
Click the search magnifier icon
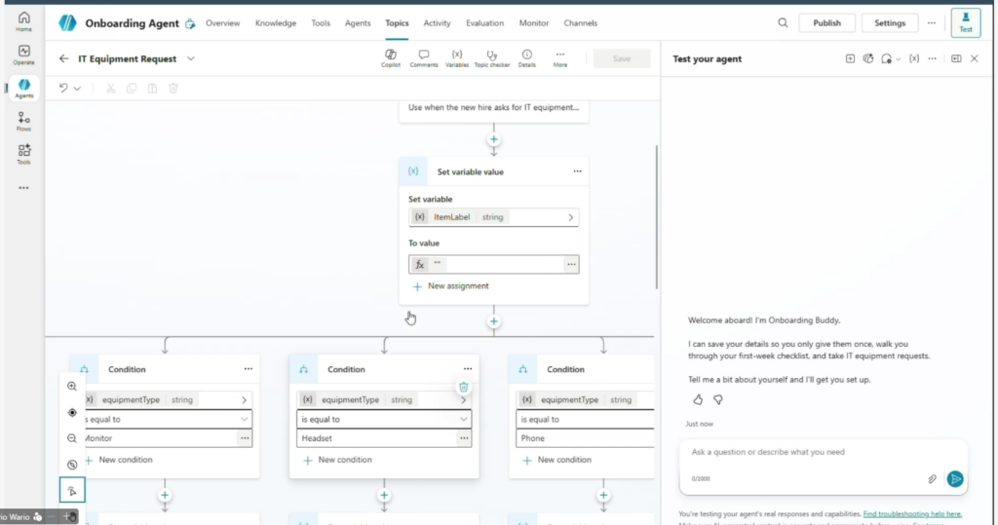(783, 23)
